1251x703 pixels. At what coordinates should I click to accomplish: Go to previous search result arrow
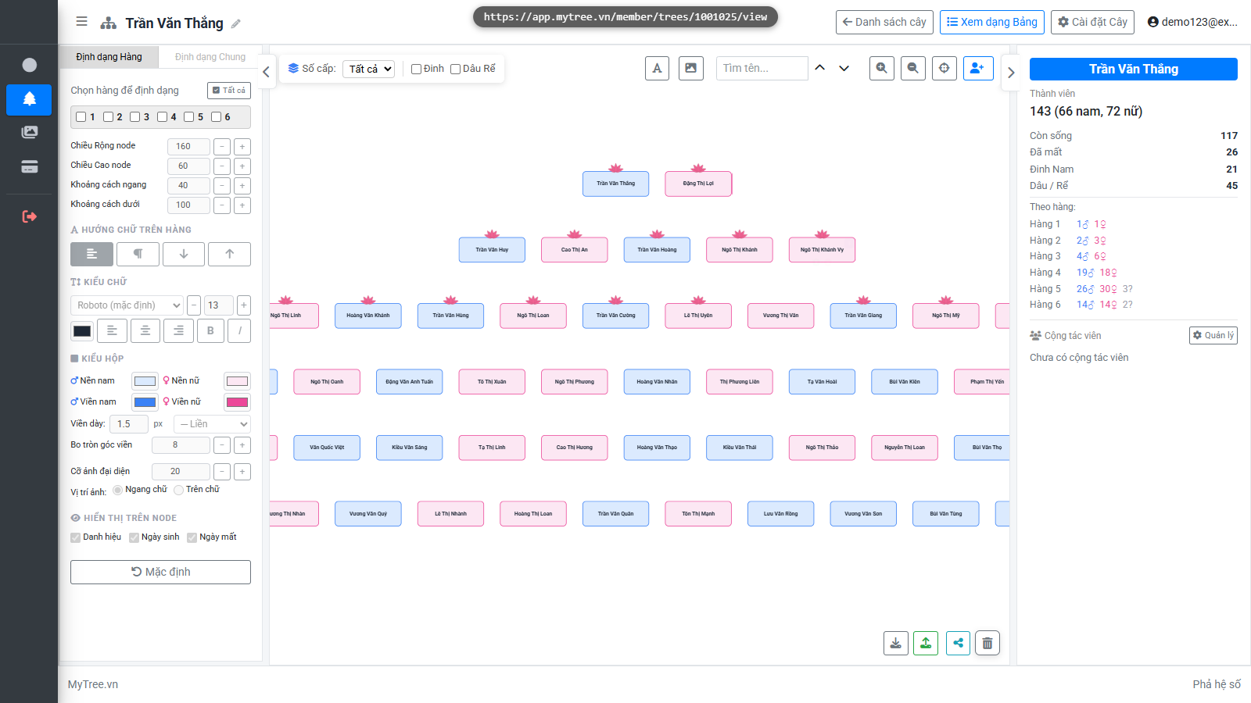click(x=820, y=68)
